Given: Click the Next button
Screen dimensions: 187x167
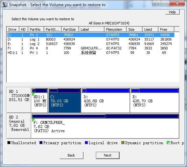Looking at the screenshot, I should (108, 155).
